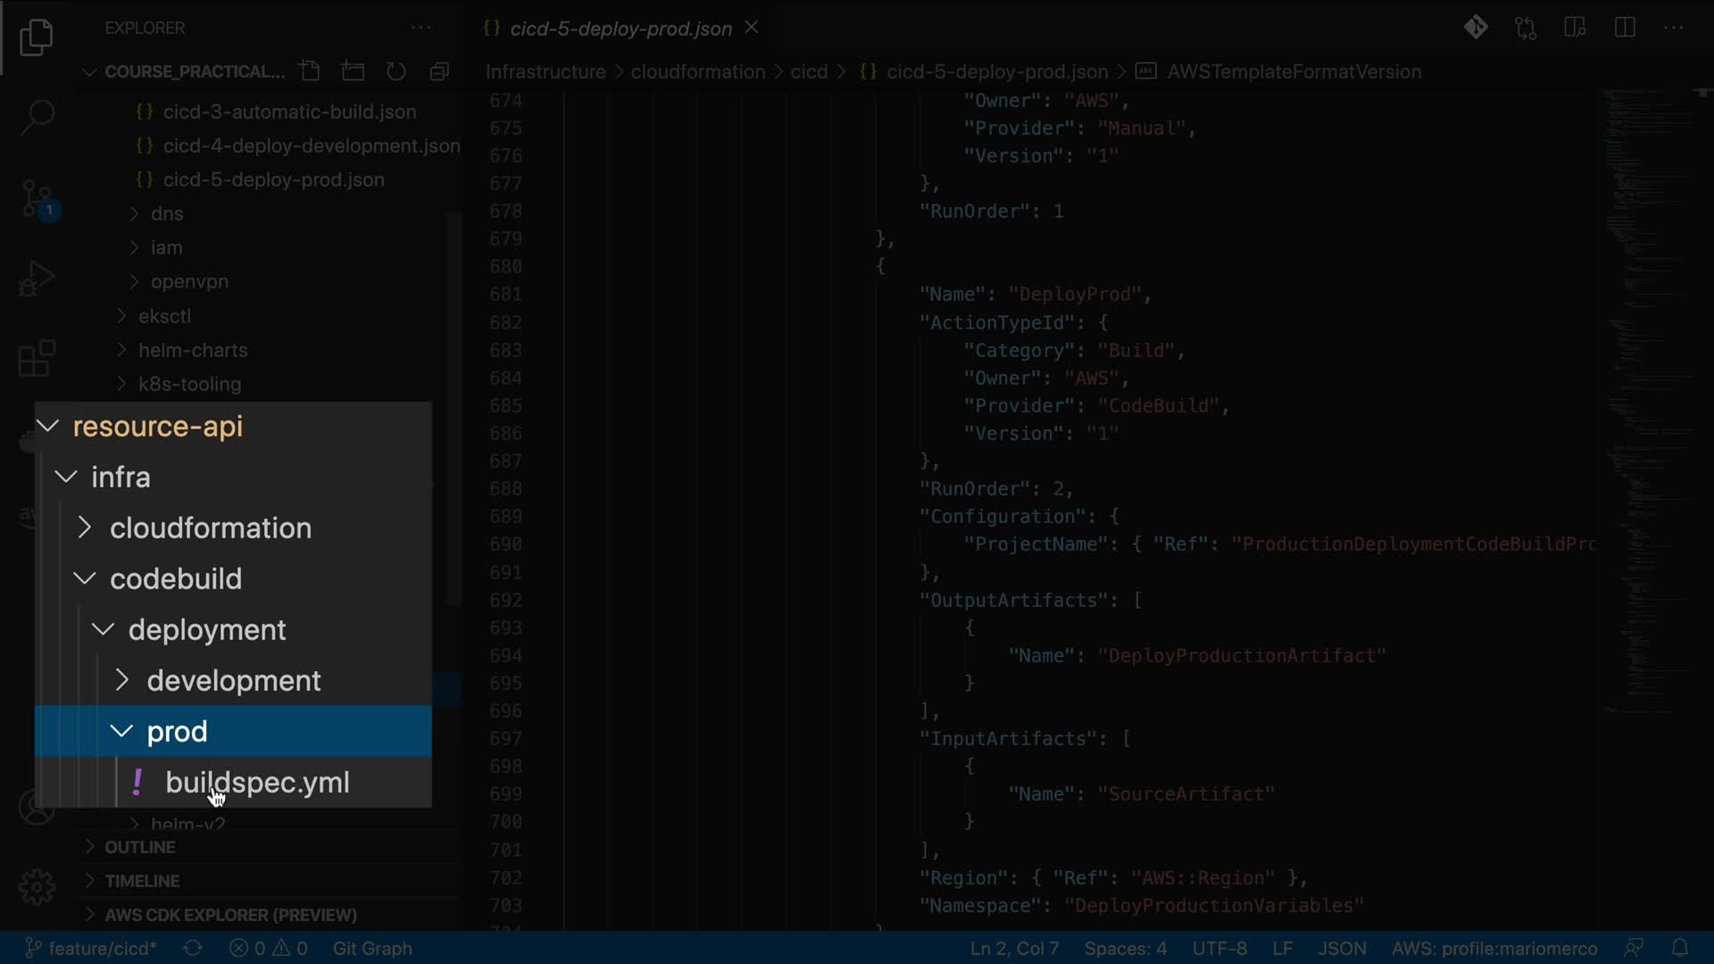Collapse all folders in explorer
The width and height of the screenshot is (1714, 964).
coord(439,71)
